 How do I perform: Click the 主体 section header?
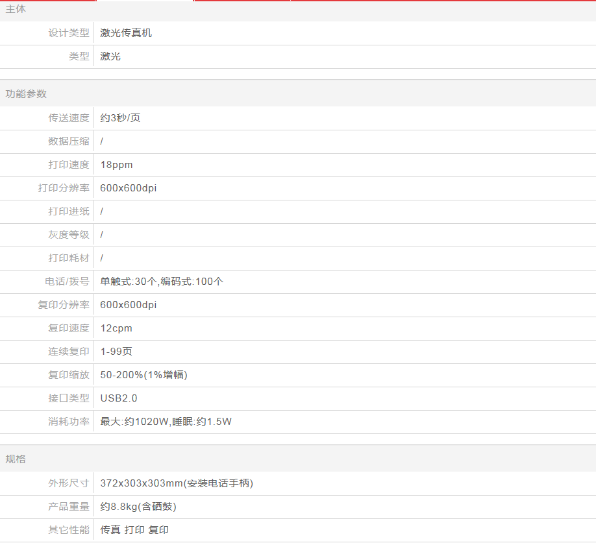16,9
